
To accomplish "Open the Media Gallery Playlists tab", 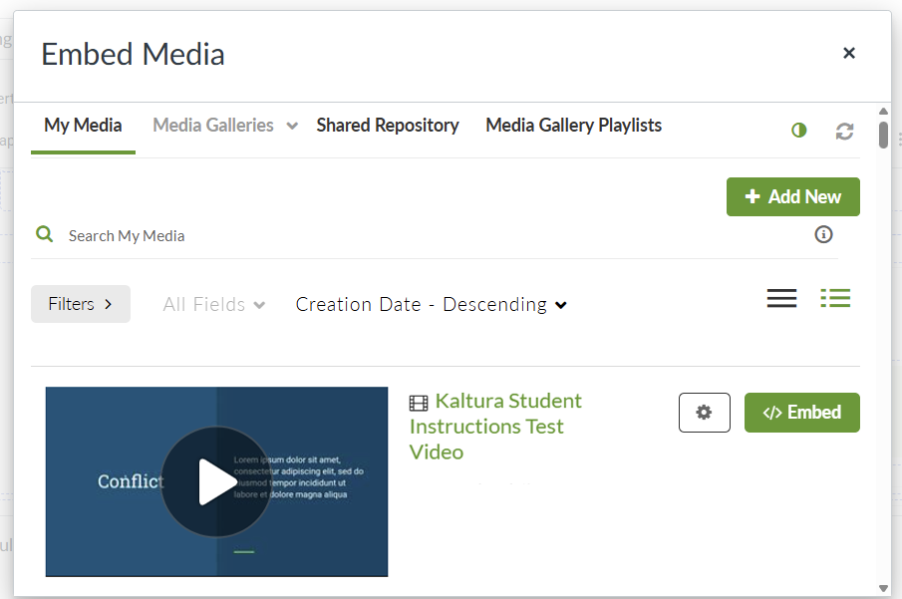I will tap(573, 126).
